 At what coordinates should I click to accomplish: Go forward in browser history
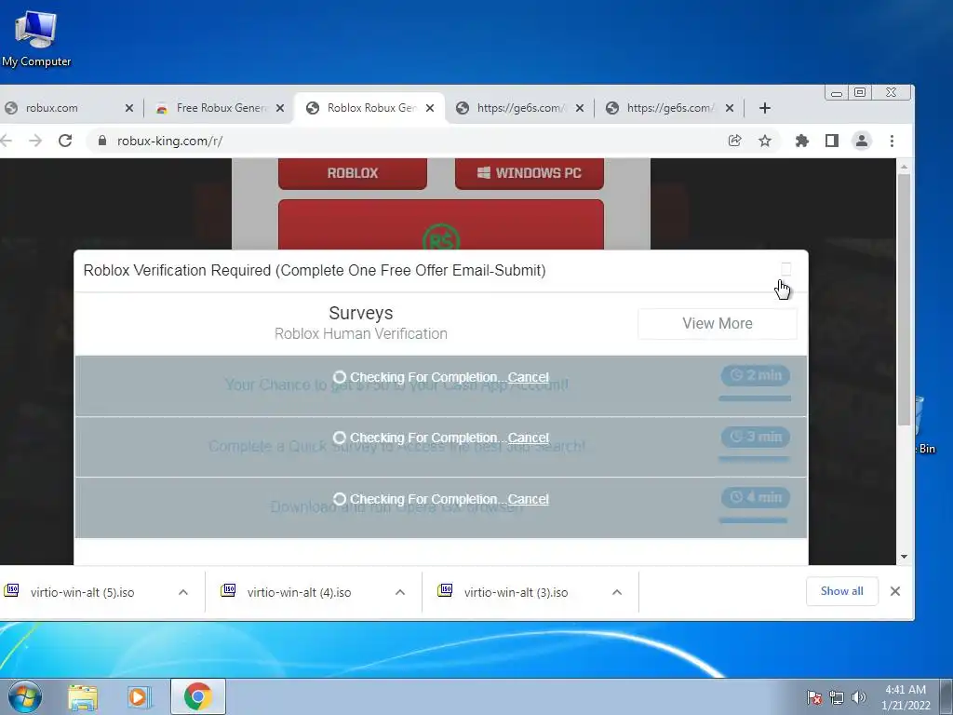click(x=35, y=142)
